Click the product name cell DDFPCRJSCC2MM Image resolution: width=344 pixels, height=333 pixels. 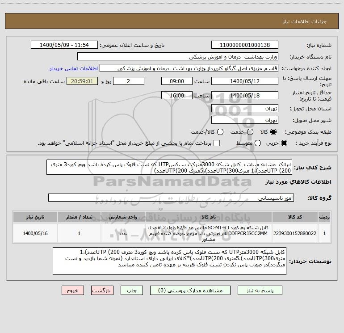[209, 233]
